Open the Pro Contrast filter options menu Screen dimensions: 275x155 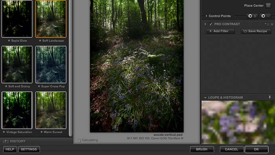tap(267, 24)
